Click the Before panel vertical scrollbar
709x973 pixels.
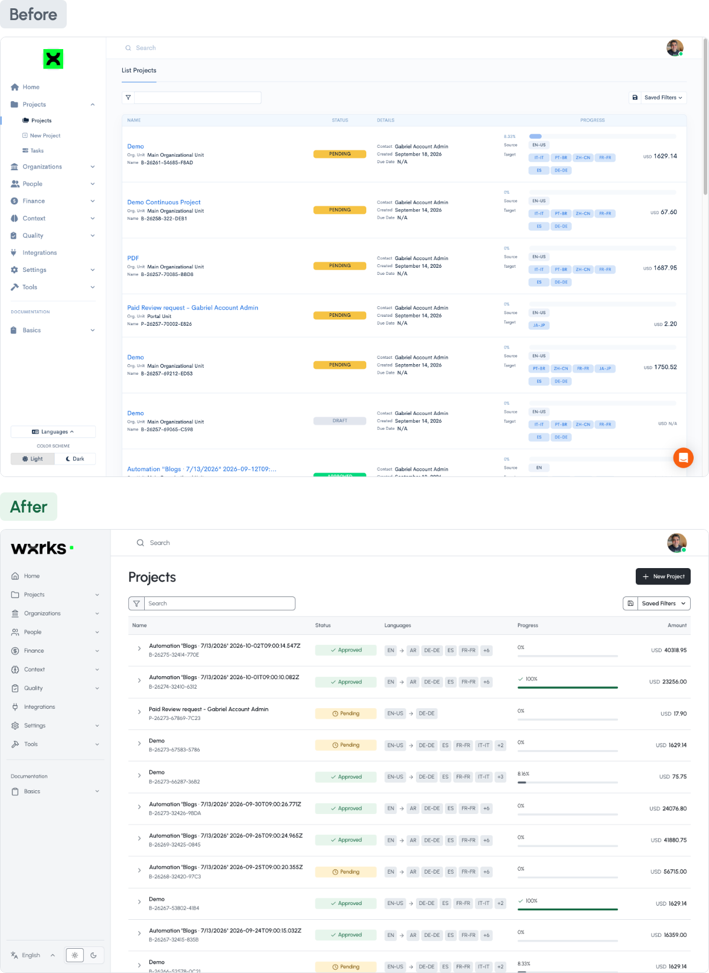705,117
